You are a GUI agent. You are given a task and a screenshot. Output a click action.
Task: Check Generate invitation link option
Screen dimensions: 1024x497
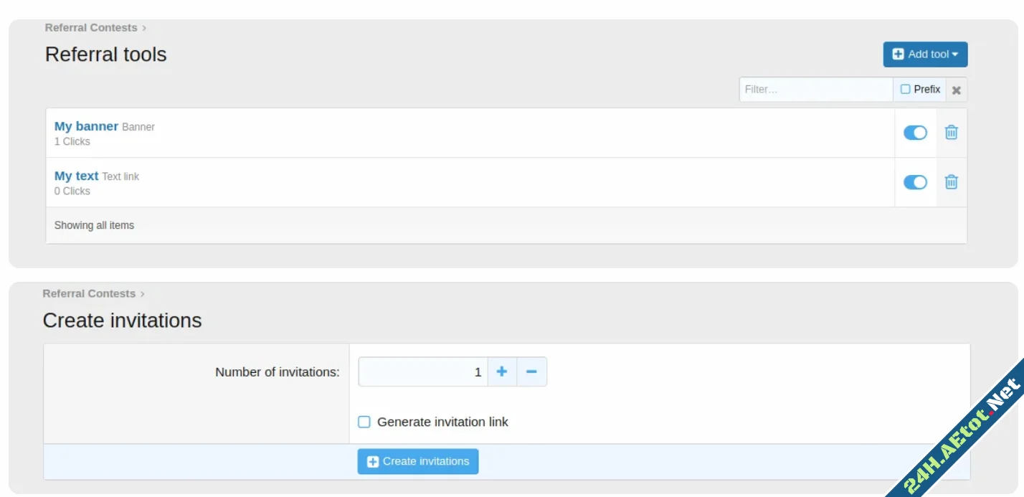tap(364, 422)
